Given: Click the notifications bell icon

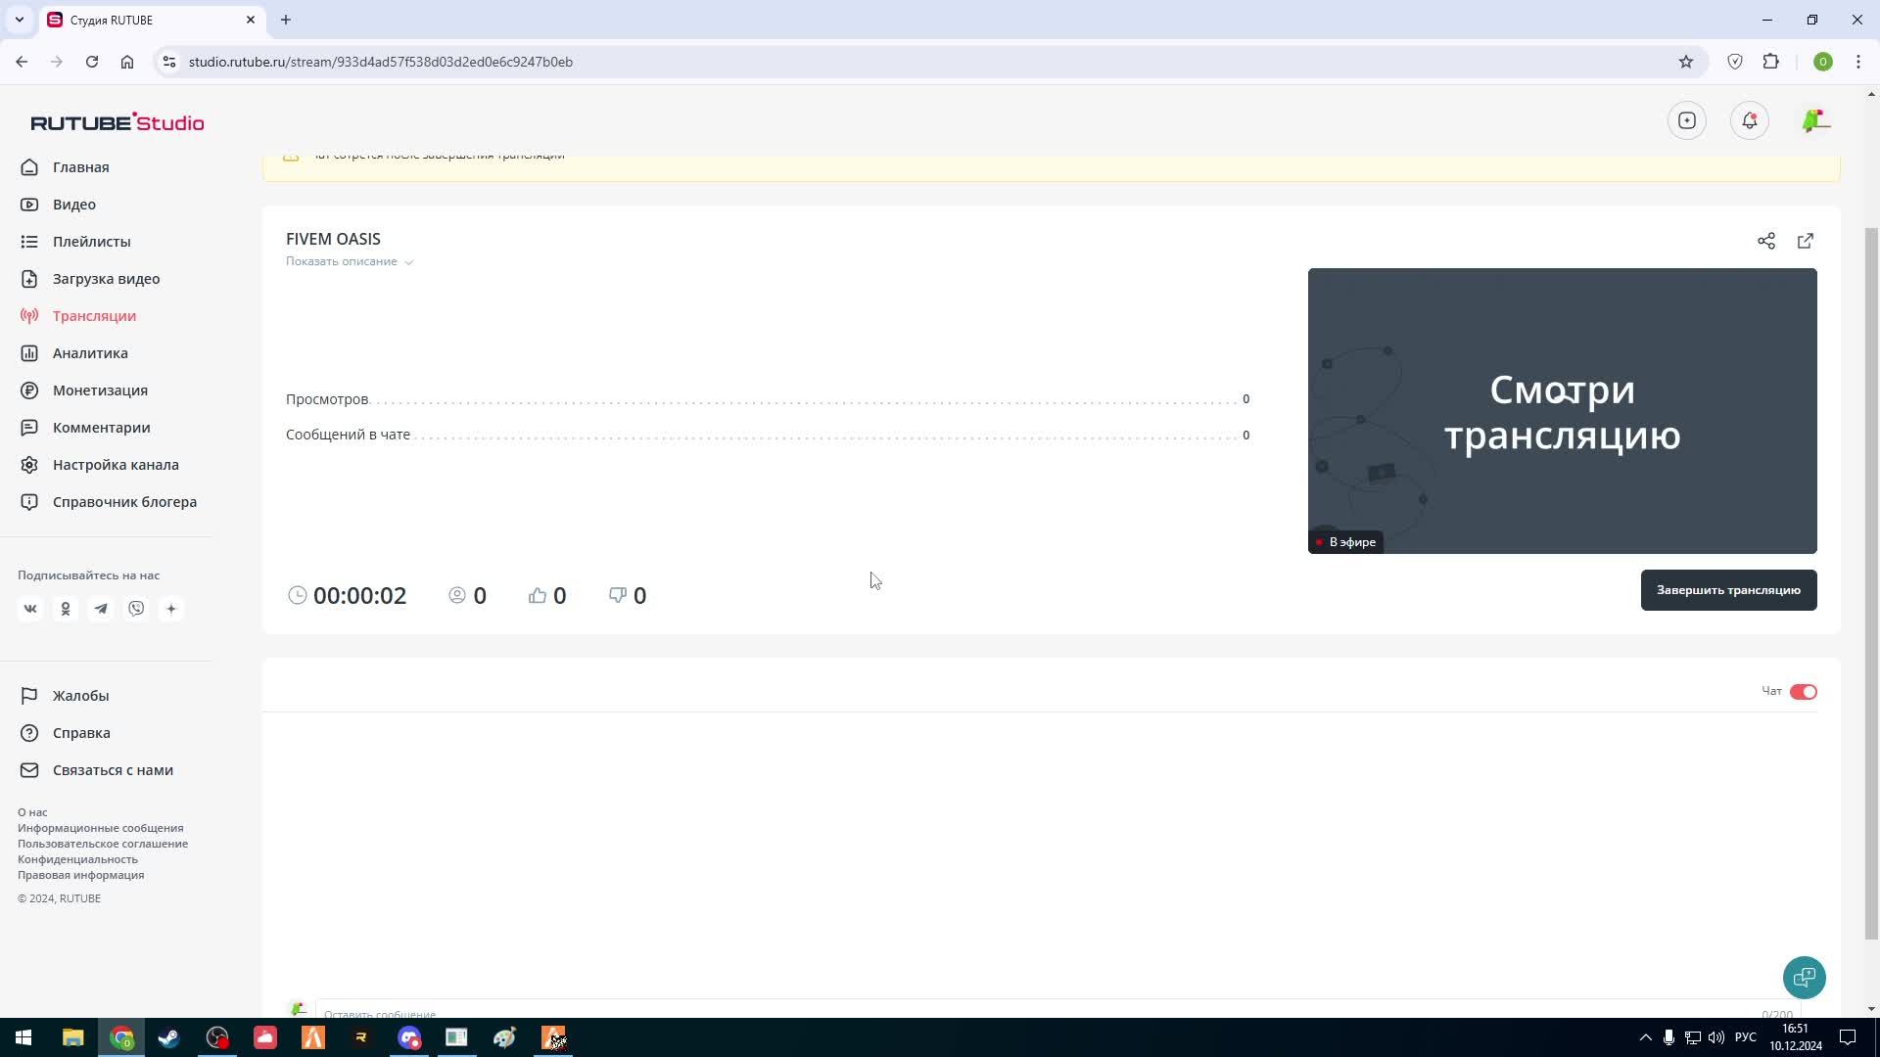Looking at the screenshot, I should pos(1749,120).
